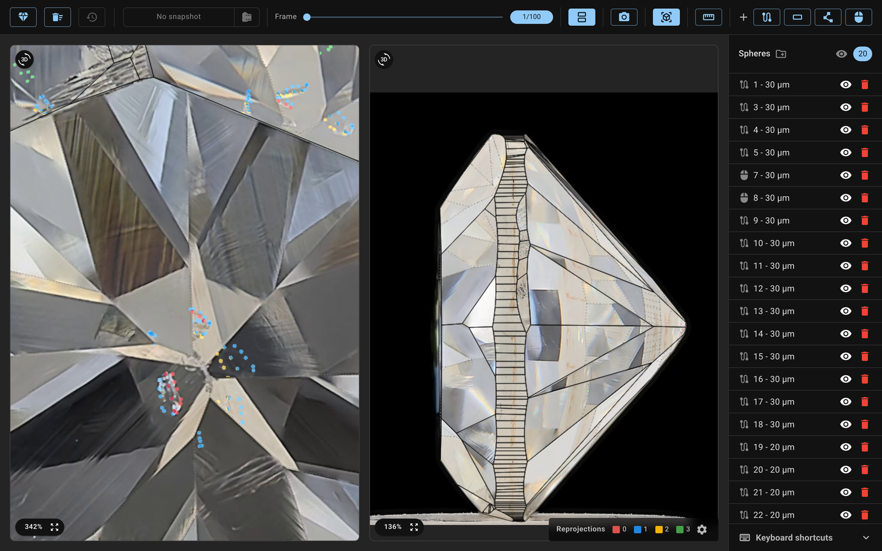The image size is (882, 551).
Task: Open the history clock icon
Action: pos(92,17)
